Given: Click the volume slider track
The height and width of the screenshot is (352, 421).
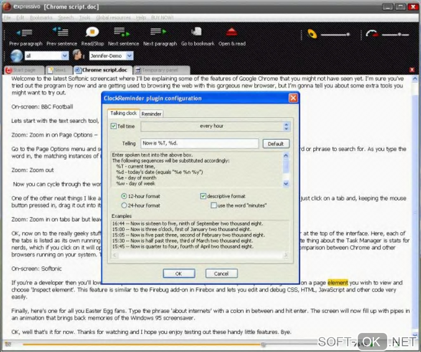Looking at the screenshot, I should pyautogui.click(x=335, y=34).
